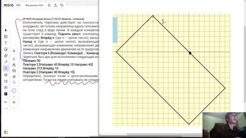Image resolution: width=246 pixels, height=138 pixels.
Task: Select the Shapes tool
Action: click(6, 56)
